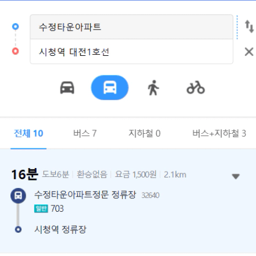This screenshot has height=256, width=256.
Task: Choose the bicycle directions icon
Action: (195, 88)
